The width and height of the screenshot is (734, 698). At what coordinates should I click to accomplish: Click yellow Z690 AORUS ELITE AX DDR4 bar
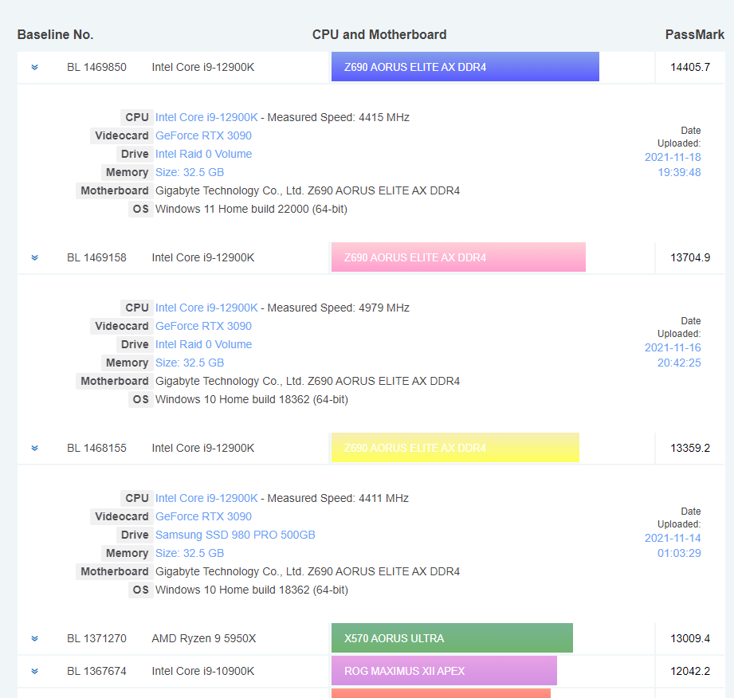coord(455,448)
